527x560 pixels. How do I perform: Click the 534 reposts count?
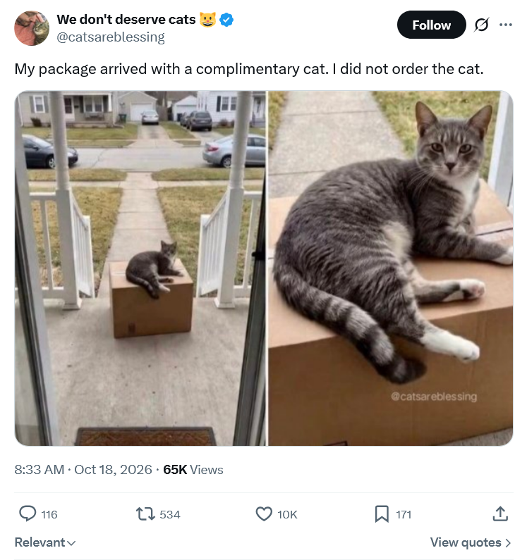point(170,514)
